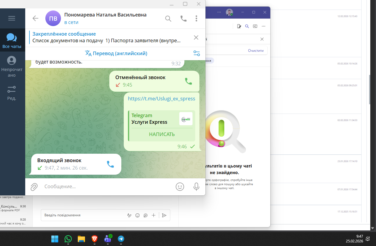This screenshot has height=246, width=376.
Task: Click Teams compose new note icon
Action: pyautogui.click(x=239, y=26)
